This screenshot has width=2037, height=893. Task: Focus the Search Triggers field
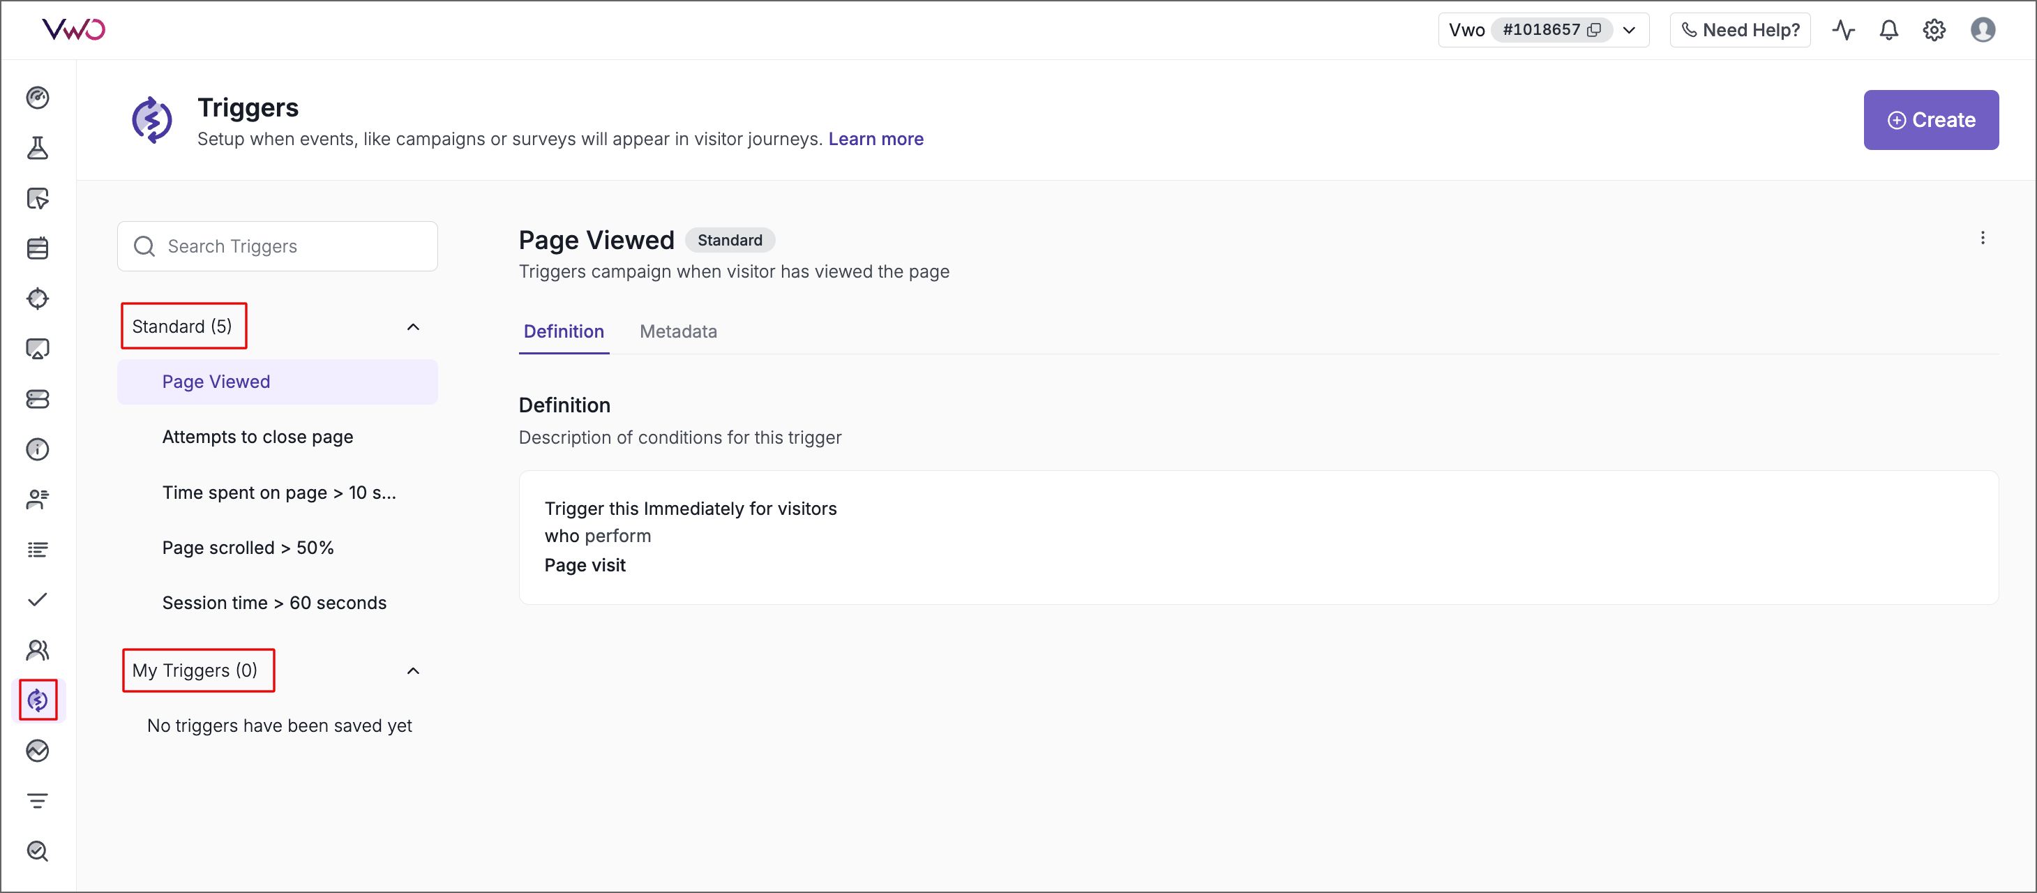278,247
